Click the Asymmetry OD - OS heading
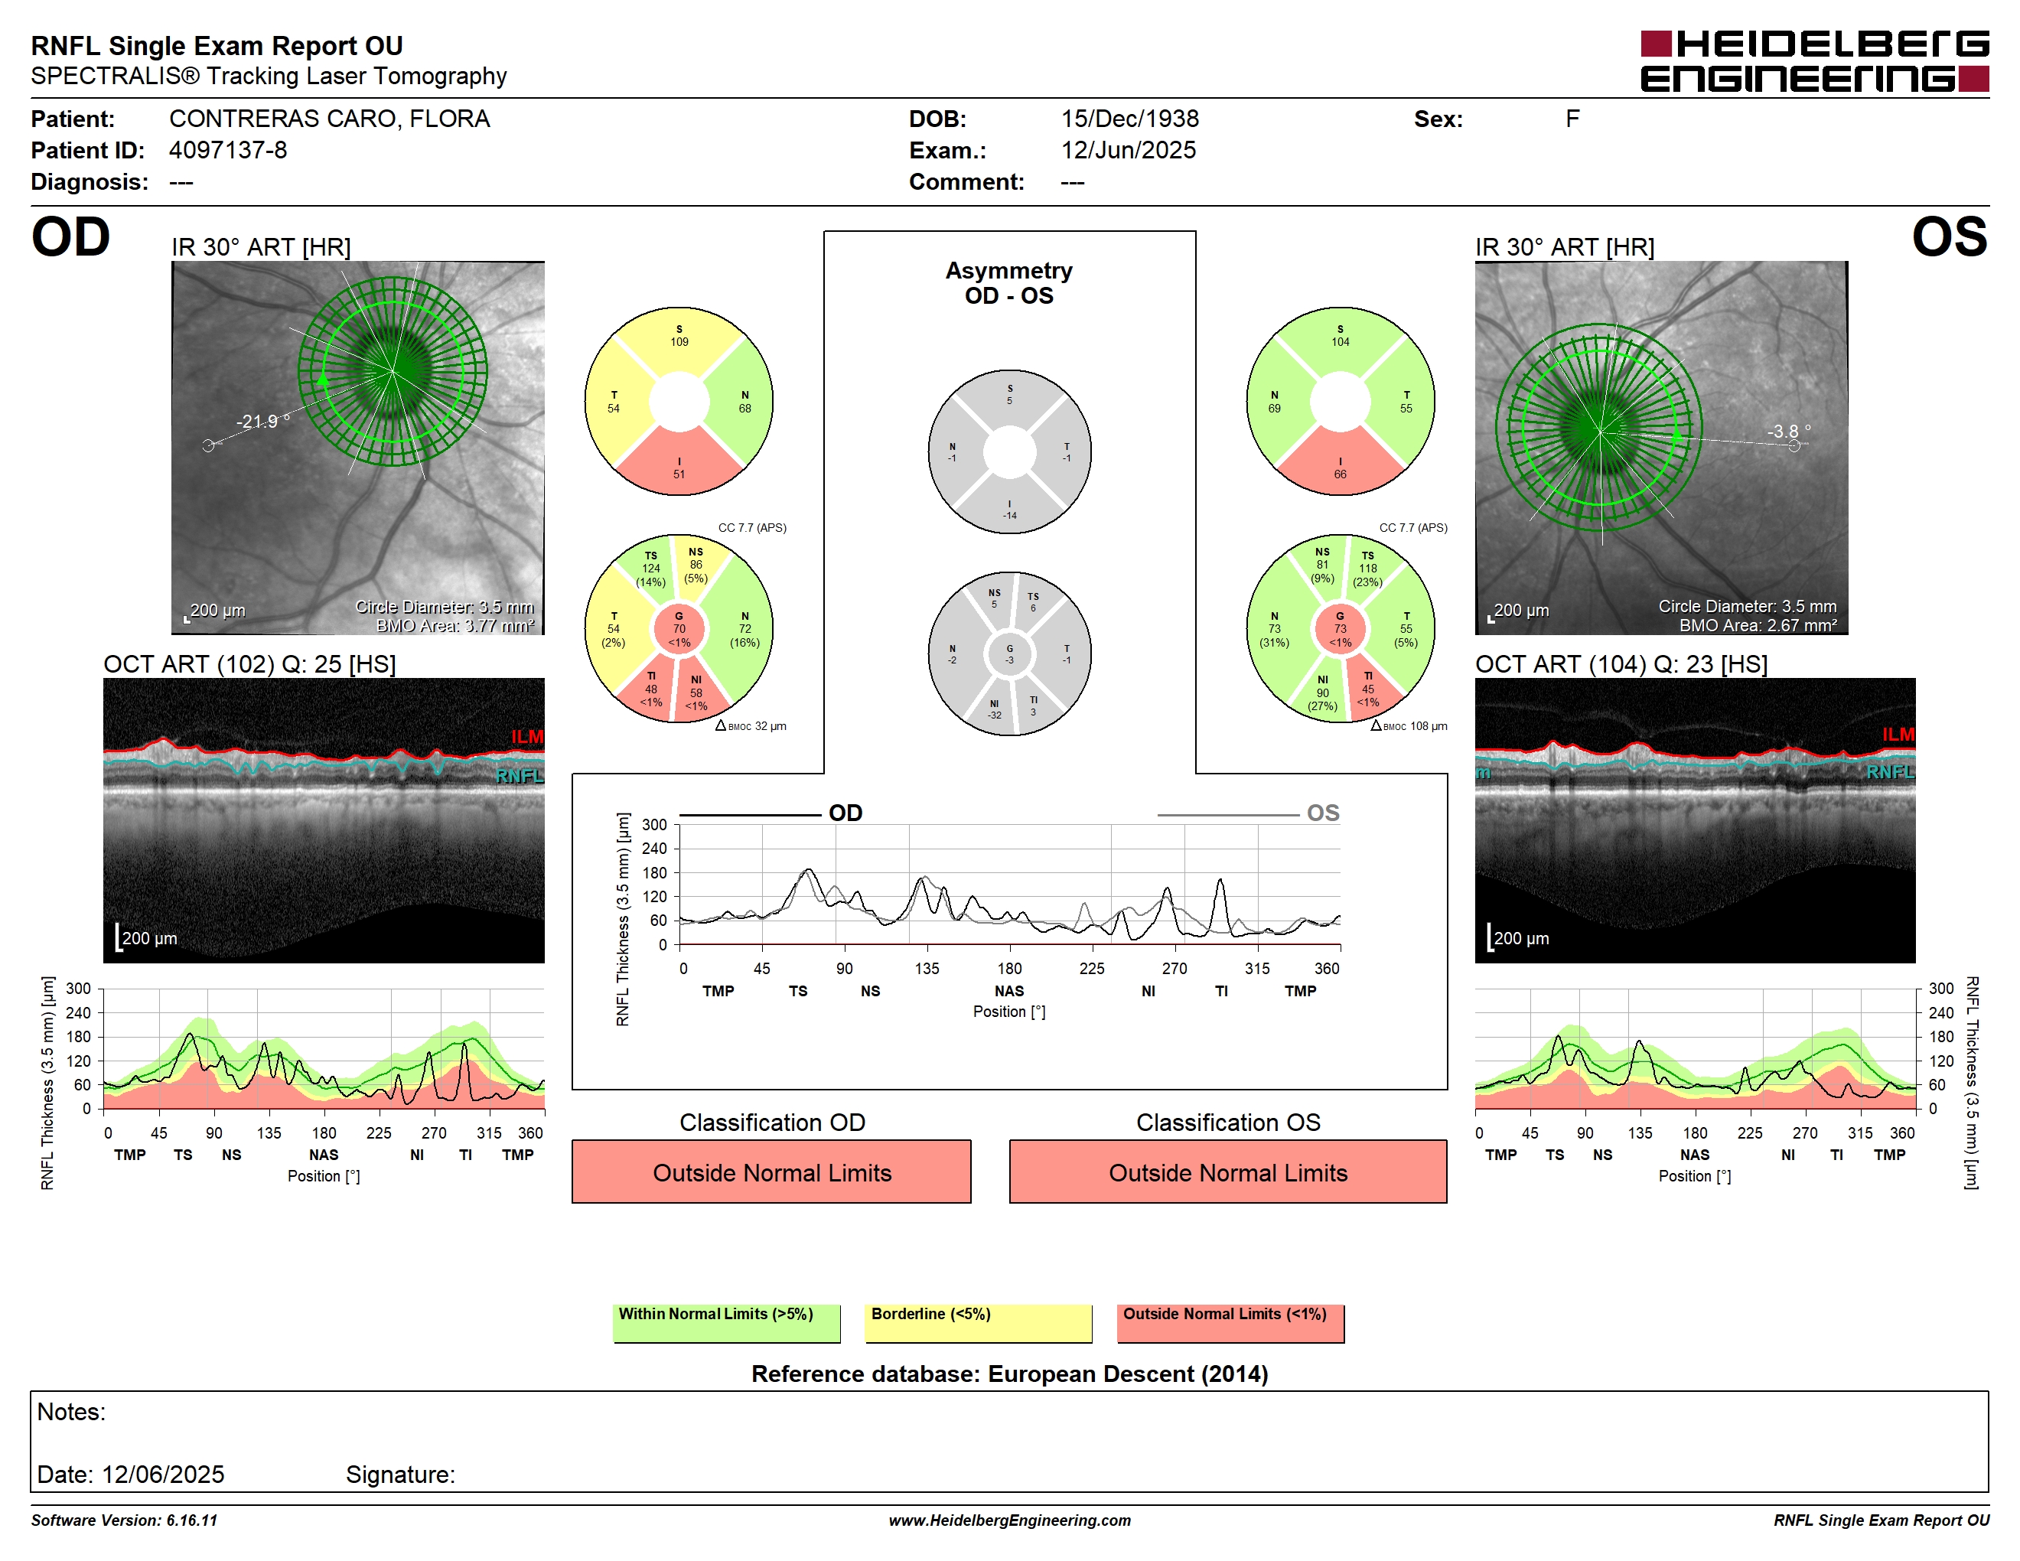2020x1561 pixels. (x=1009, y=283)
